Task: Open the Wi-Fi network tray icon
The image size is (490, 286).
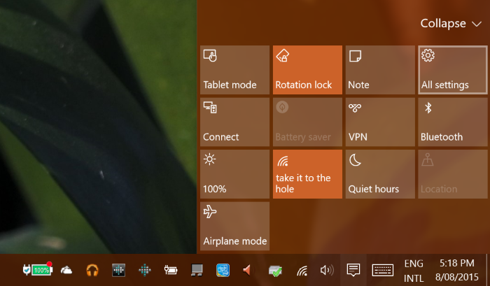Action: tap(302, 271)
